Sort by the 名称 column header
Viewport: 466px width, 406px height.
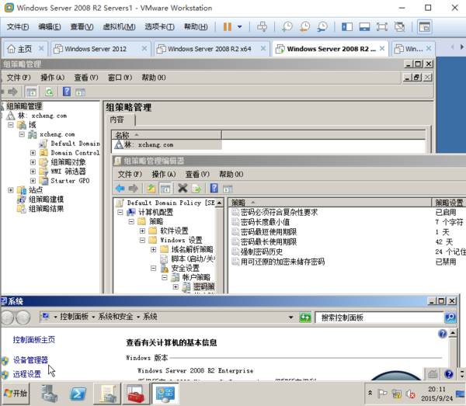[x=166, y=135]
